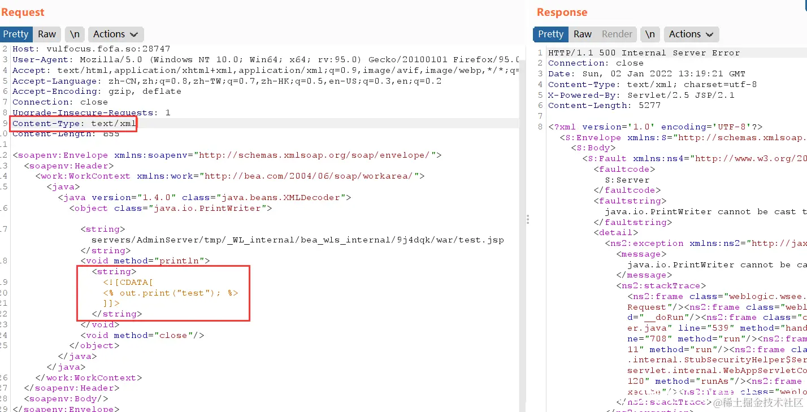Switch Response view to Pretty tab

tap(550, 34)
